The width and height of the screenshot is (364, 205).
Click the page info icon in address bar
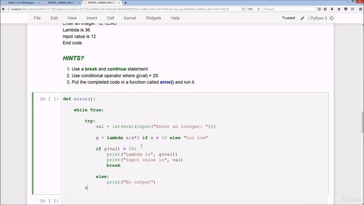click(9, 9)
